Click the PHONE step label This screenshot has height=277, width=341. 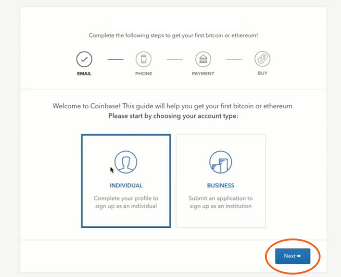coord(144,74)
